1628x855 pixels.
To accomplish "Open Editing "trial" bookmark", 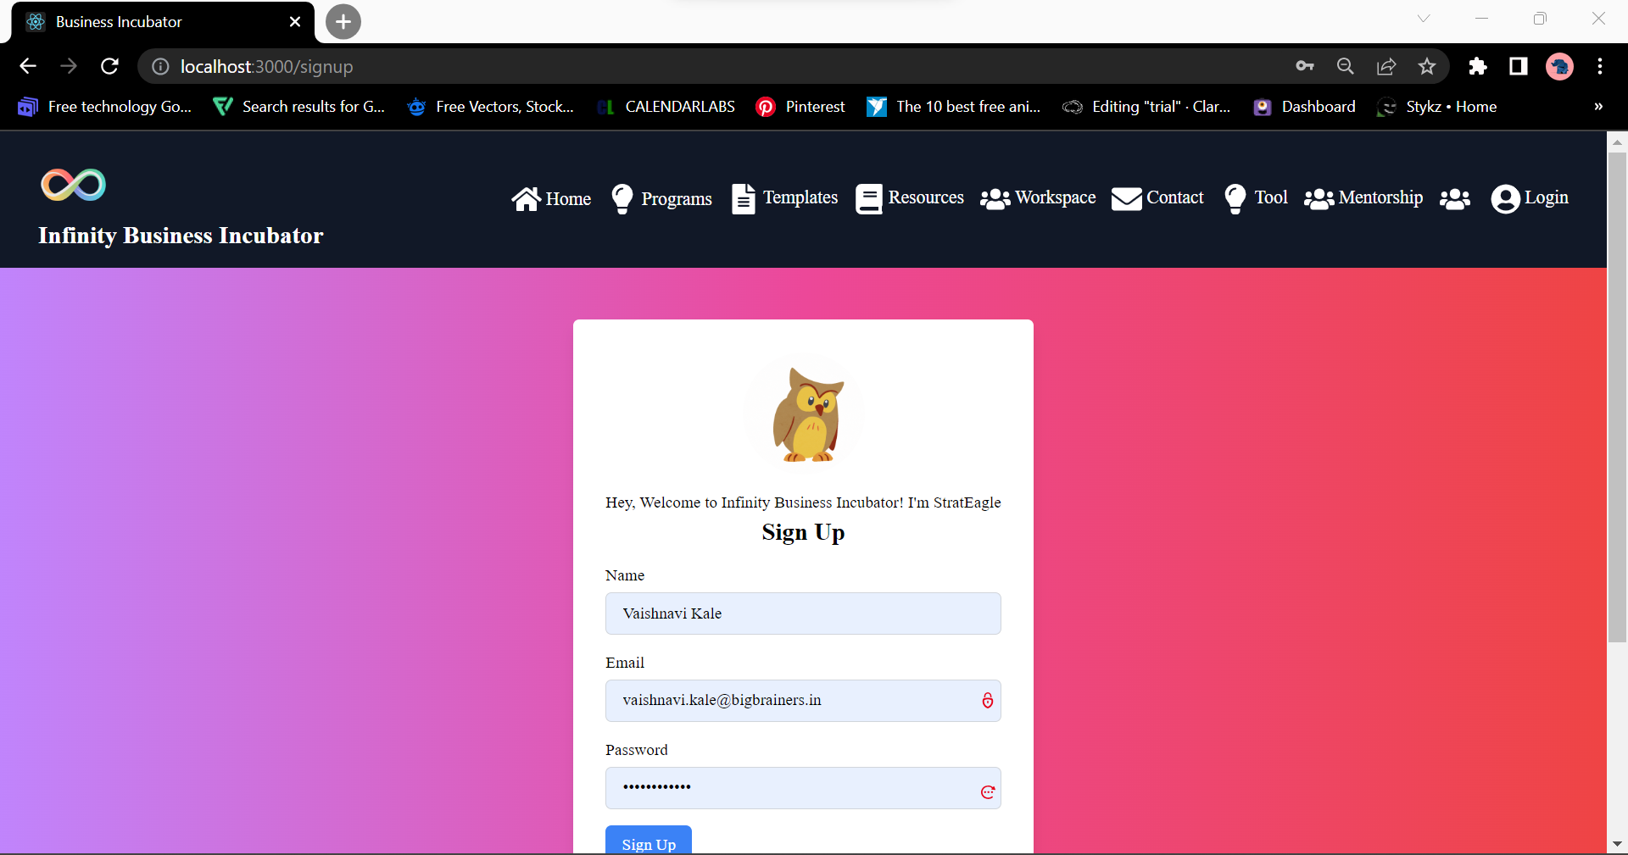I will click(1146, 107).
